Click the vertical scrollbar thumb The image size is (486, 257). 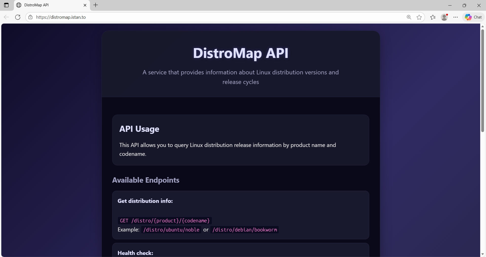pos(482,81)
